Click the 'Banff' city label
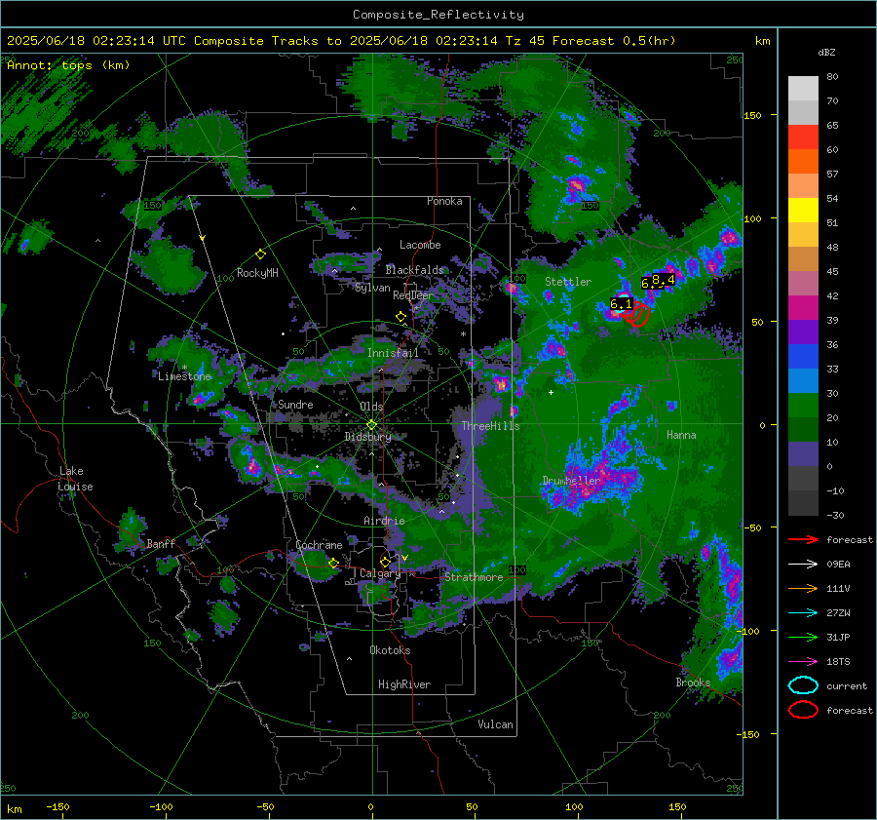This screenshot has height=820, width=877. pos(161,543)
